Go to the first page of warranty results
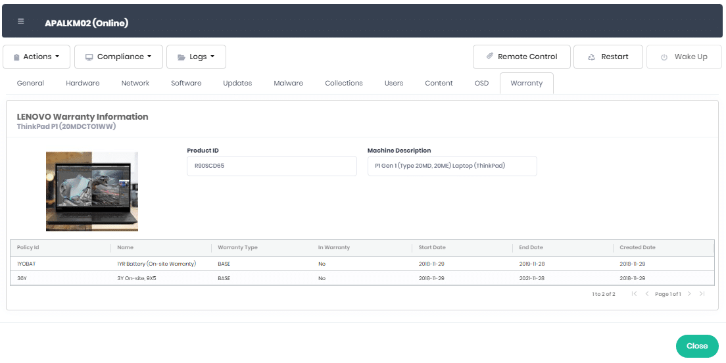The width and height of the screenshot is (726, 363). [x=634, y=294]
